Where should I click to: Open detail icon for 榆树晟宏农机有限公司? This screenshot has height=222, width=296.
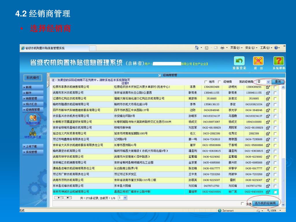pyautogui.click(x=268, y=151)
